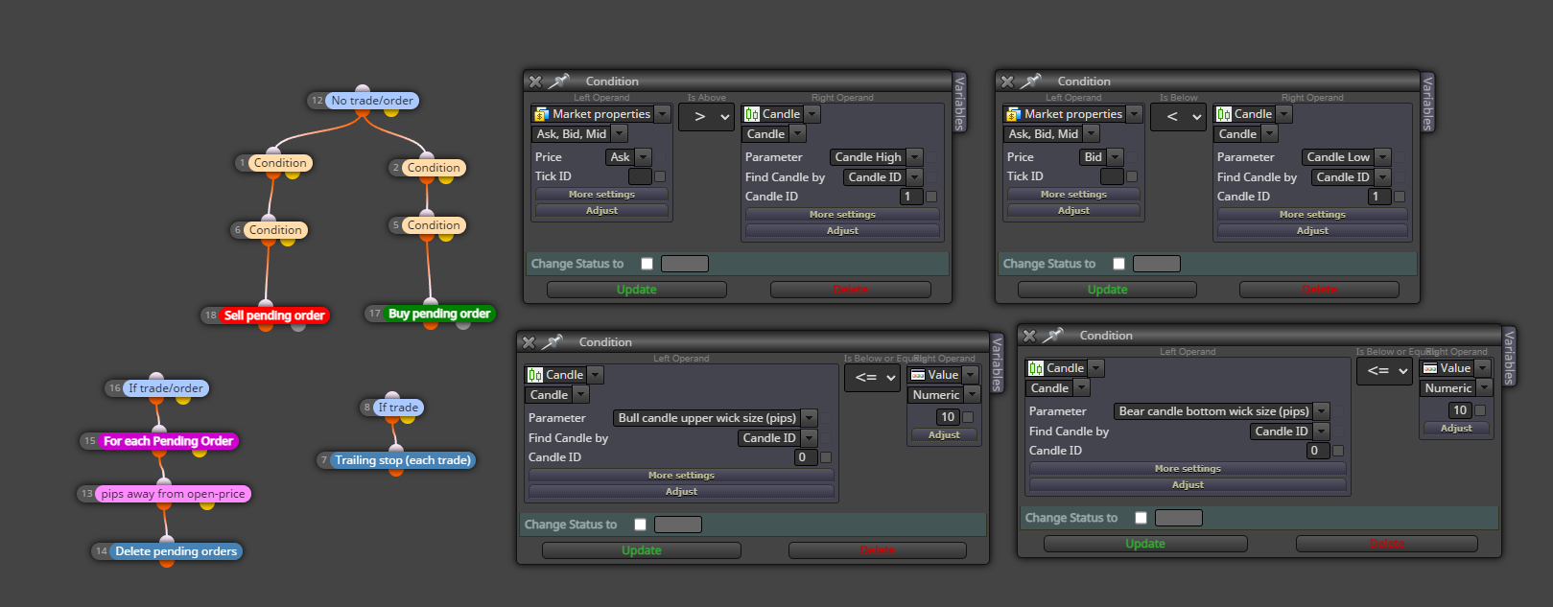This screenshot has width=1553, height=607.
Task: Select the Sell pending order node
Action: (274, 315)
